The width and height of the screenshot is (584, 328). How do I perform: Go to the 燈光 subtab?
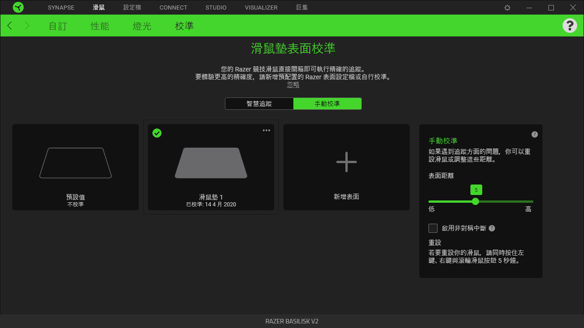(x=142, y=26)
